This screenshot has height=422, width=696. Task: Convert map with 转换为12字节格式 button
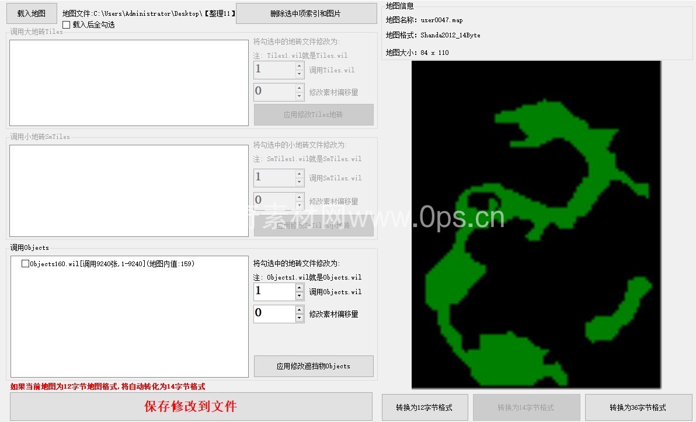[424, 407]
